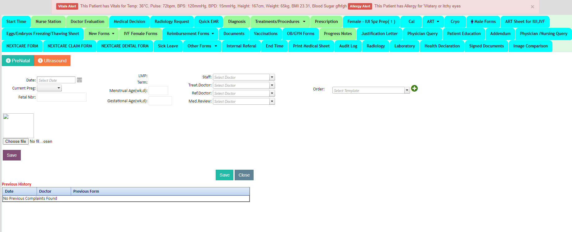Click the green plus icon beside Order

[x=414, y=89]
